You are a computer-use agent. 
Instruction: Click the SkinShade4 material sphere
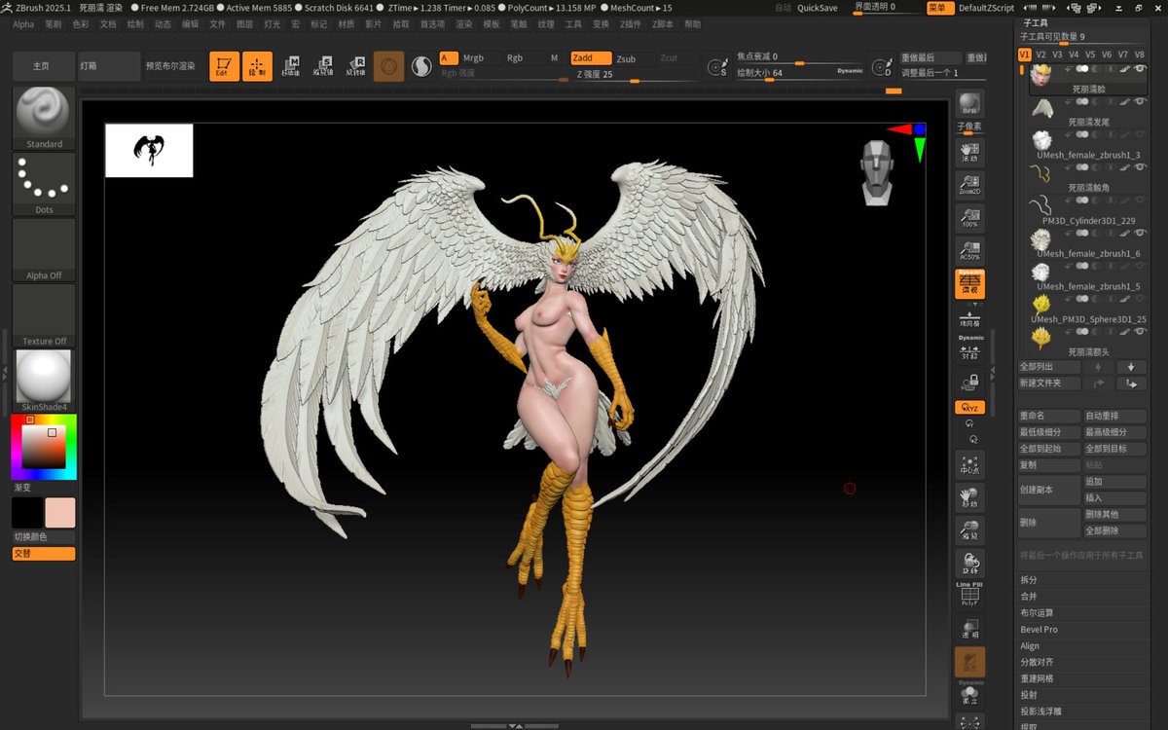tap(44, 381)
